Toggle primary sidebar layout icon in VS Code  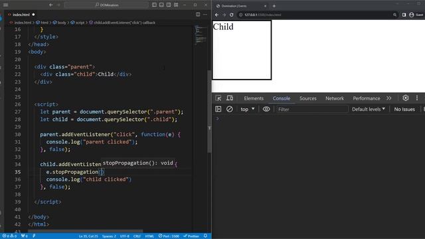click(154, 5)
